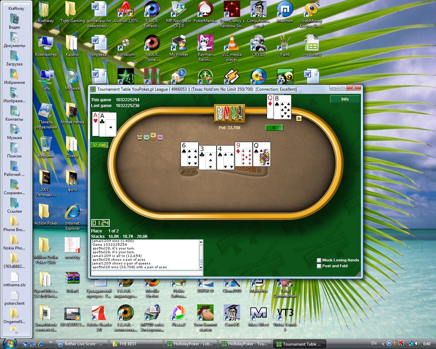Switch to HollidayPoker Lobby taskbar item
The image size is (436, 349).
[190, 344]
